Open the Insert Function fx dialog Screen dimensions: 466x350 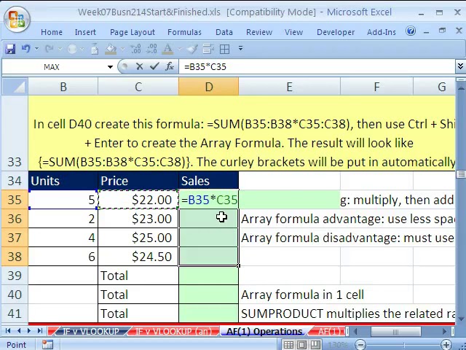[x=170, y=66]
